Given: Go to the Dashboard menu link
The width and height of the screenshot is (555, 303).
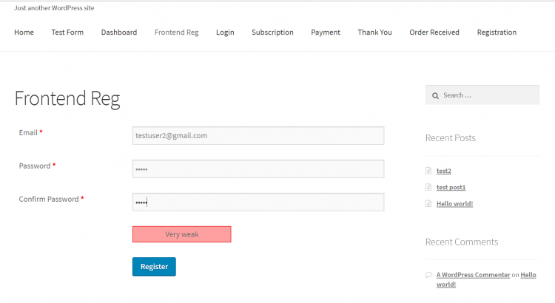Looking at the screenshot, I should (119, 33).
